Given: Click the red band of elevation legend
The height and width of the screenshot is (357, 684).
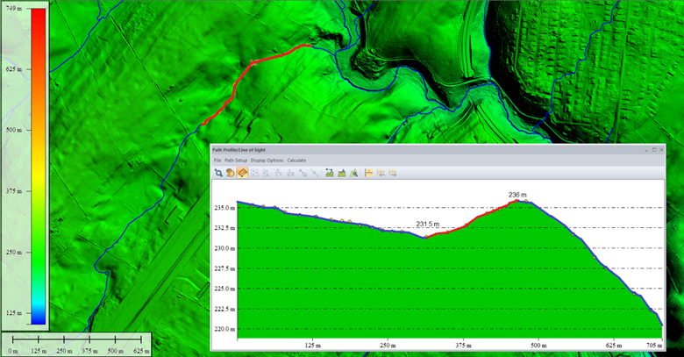Looking at the screenshot, I should point(38,35).
